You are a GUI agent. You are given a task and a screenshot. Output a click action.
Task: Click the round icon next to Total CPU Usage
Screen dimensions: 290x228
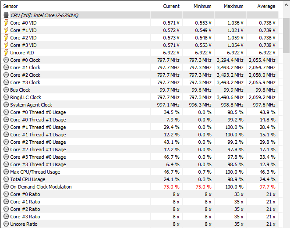[6, 179]
